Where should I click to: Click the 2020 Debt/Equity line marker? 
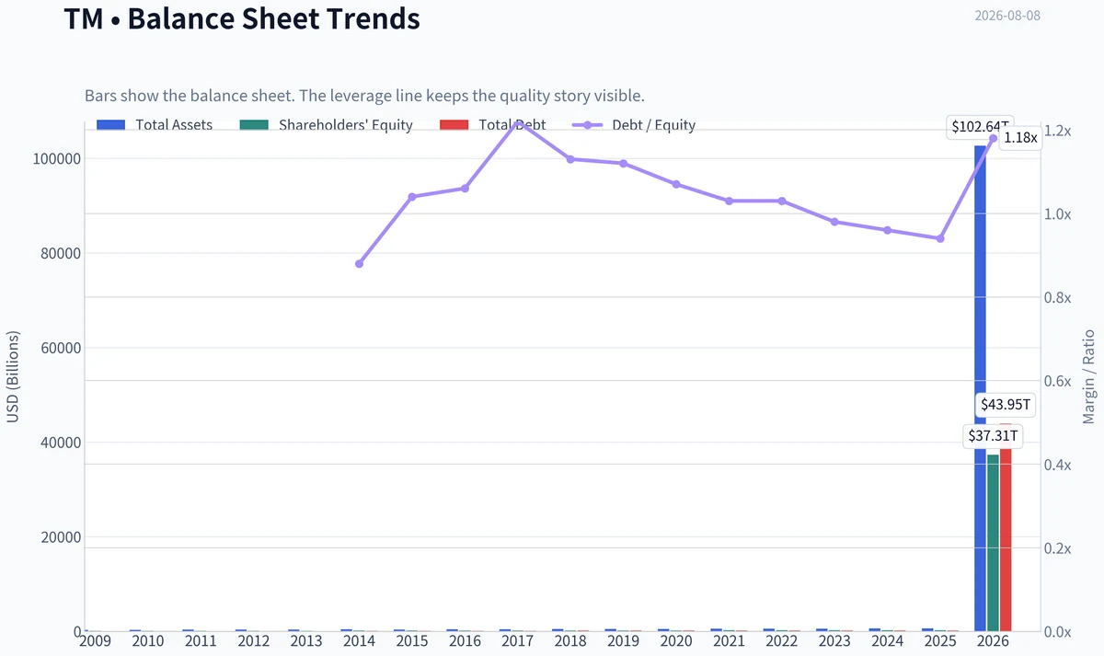676,184
